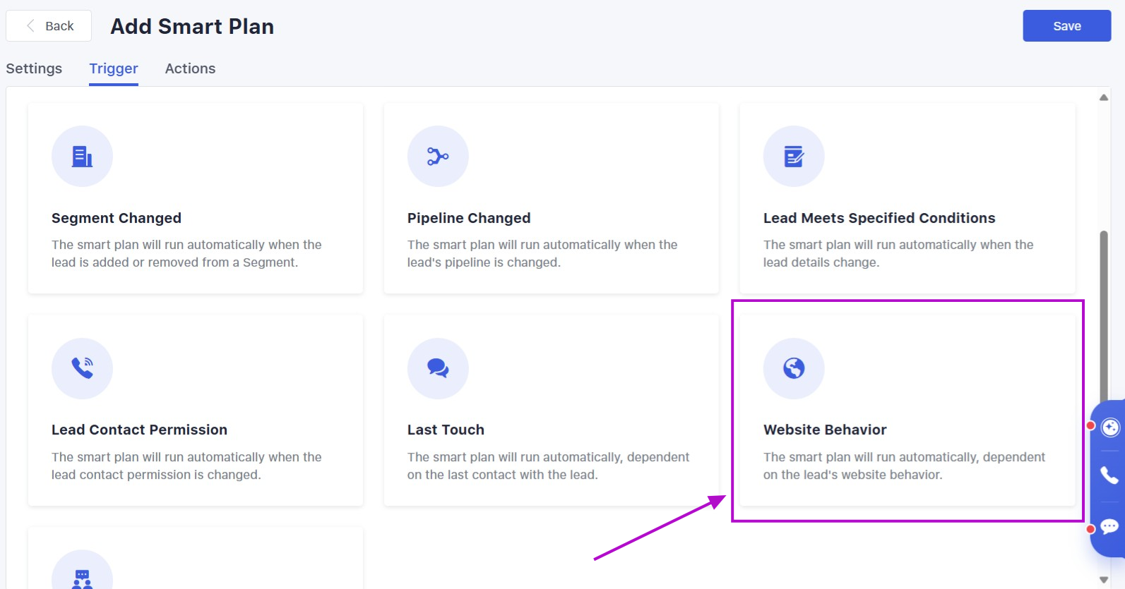The width and height of the screenshot is (1125, 589).
Task: Click the Website Behavior card title
Action: pos(825,430)
